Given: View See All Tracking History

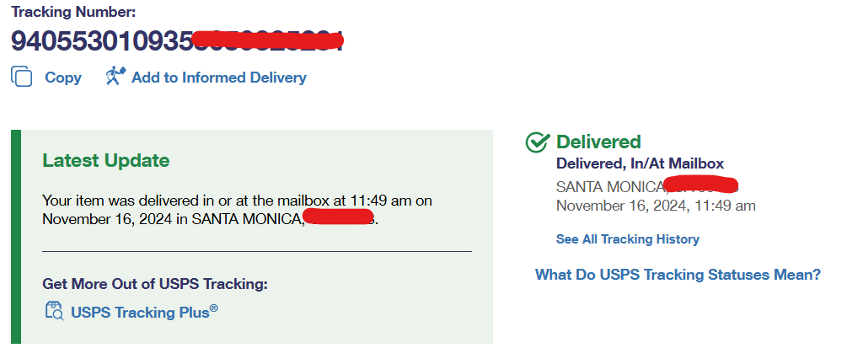Looking at the screenshot, I should coord(627,239).
